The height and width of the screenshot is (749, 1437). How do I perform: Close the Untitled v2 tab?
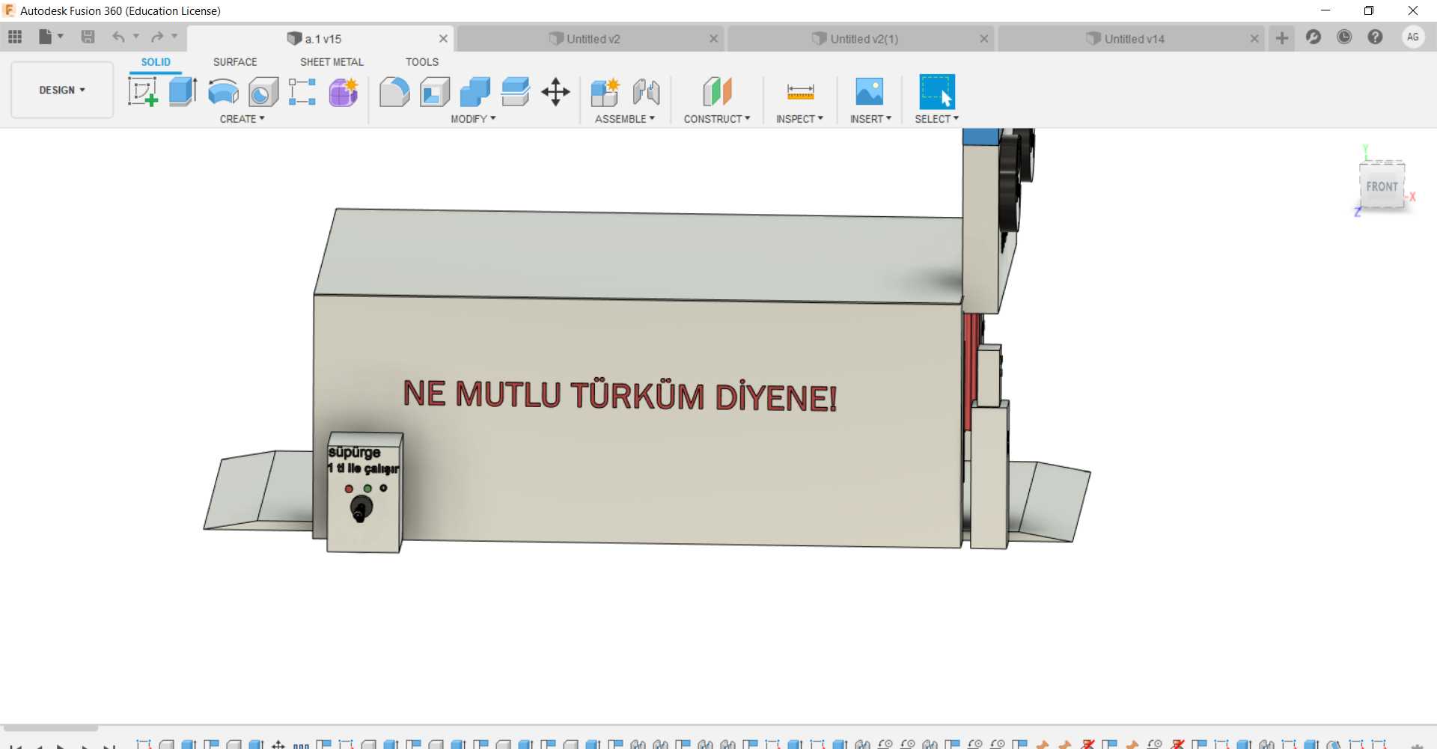714,39
